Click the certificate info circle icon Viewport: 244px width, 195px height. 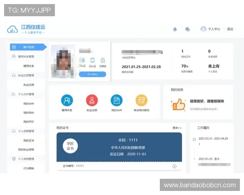[174, 166]
